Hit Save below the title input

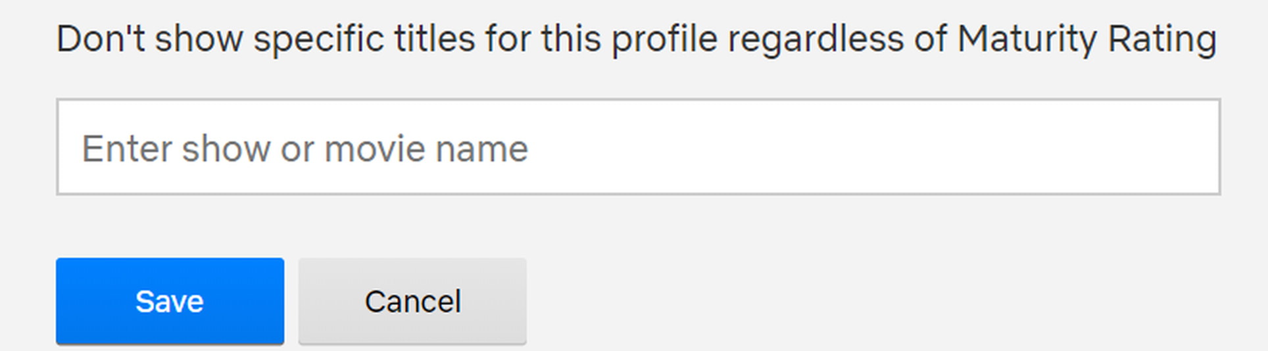coord(170,301)
